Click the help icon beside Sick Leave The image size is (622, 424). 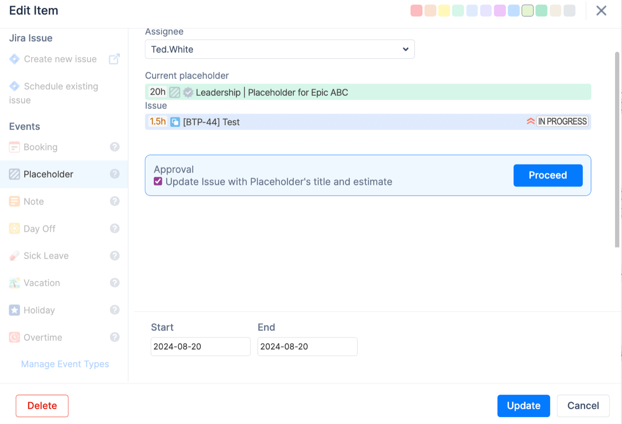[x=114, y=256]
